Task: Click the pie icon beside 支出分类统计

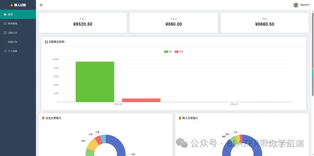Action: [x=43, y=118]
